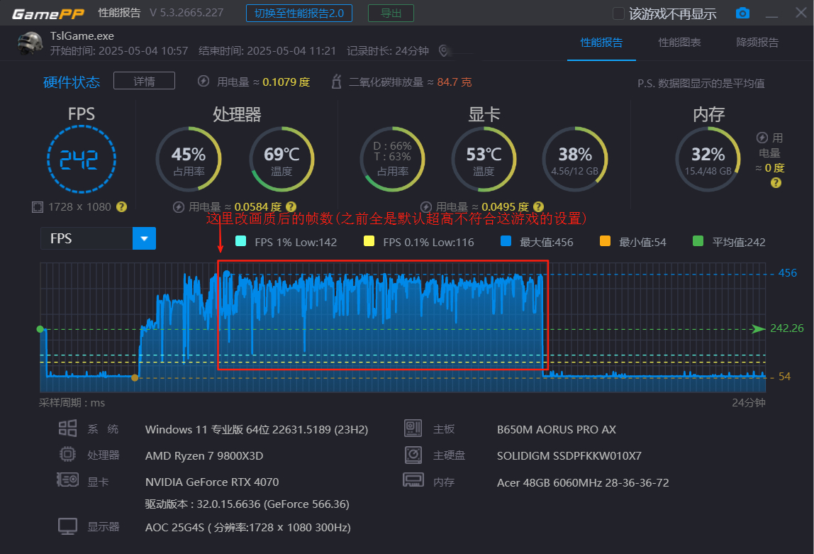Click the memory 32% gauge
The height and width of the screenshot is (554, 814).
pyautogui.click(x=708, y=159)
